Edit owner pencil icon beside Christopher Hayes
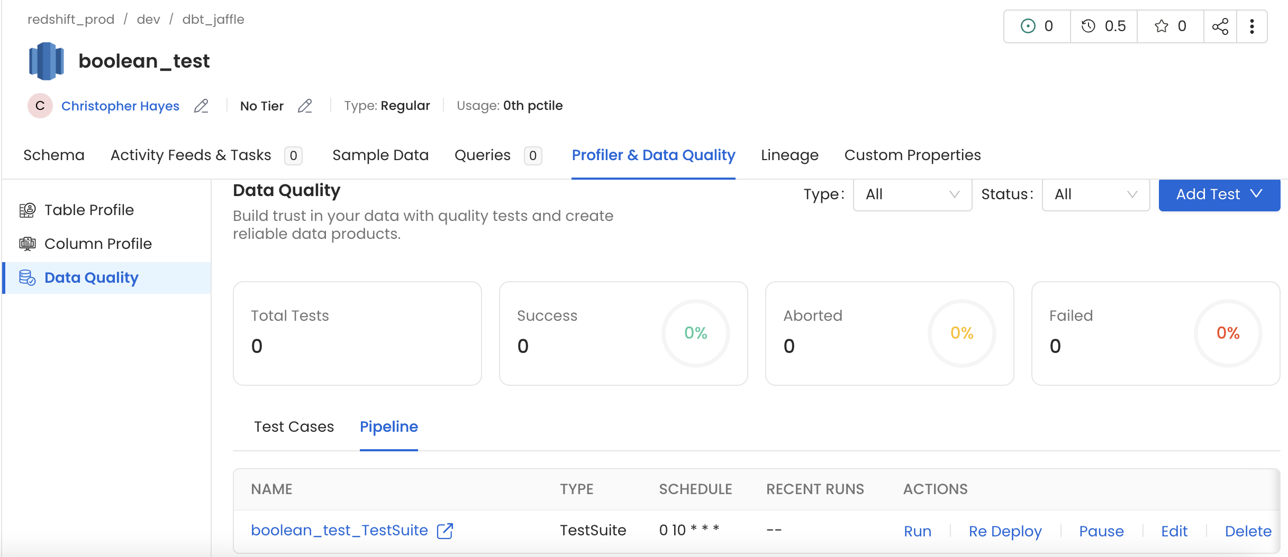 201,106
